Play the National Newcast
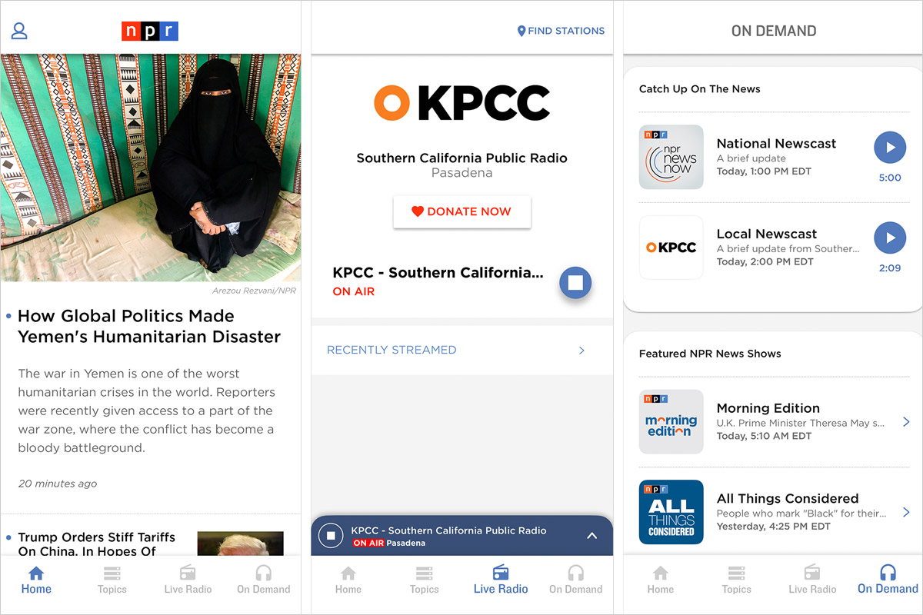 point(890,148)
